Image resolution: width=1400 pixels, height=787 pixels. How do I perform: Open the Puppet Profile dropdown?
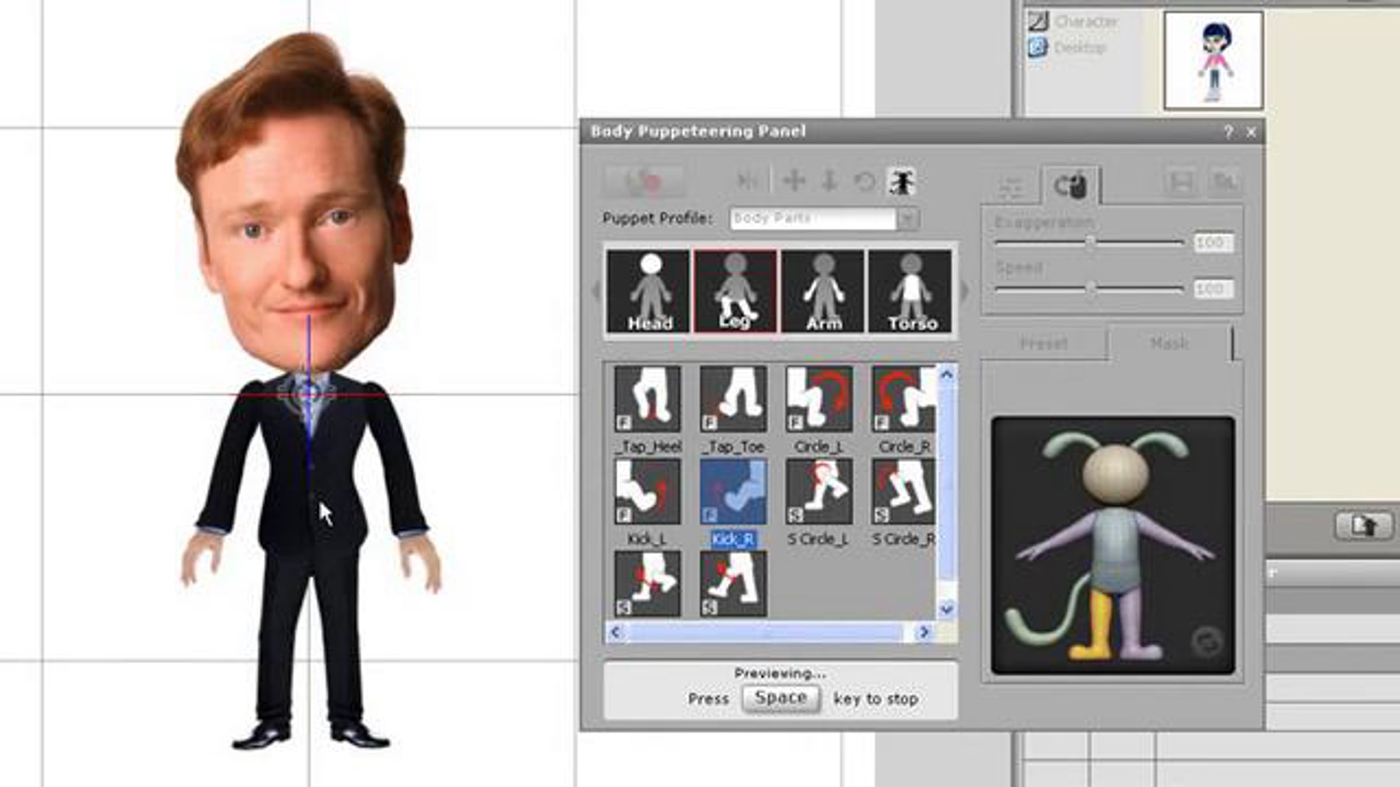(908, 219)
